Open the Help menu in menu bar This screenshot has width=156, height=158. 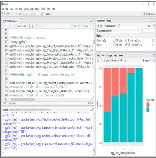pyautogui.click(x=53, y=9)
